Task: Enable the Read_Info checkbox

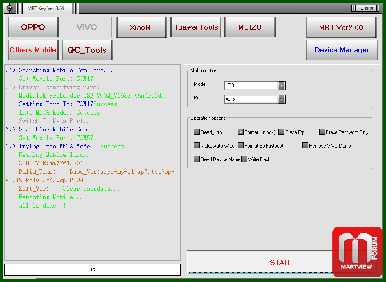Action: coord(197,132)
